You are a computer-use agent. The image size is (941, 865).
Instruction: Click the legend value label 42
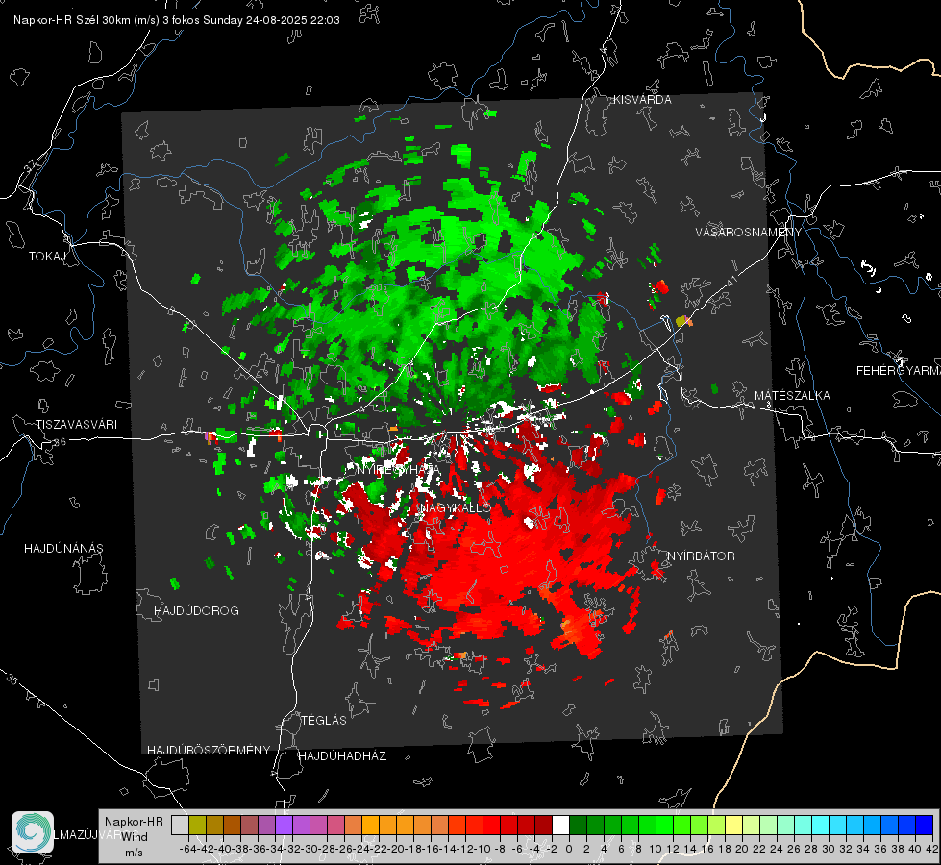pos(931,849)
